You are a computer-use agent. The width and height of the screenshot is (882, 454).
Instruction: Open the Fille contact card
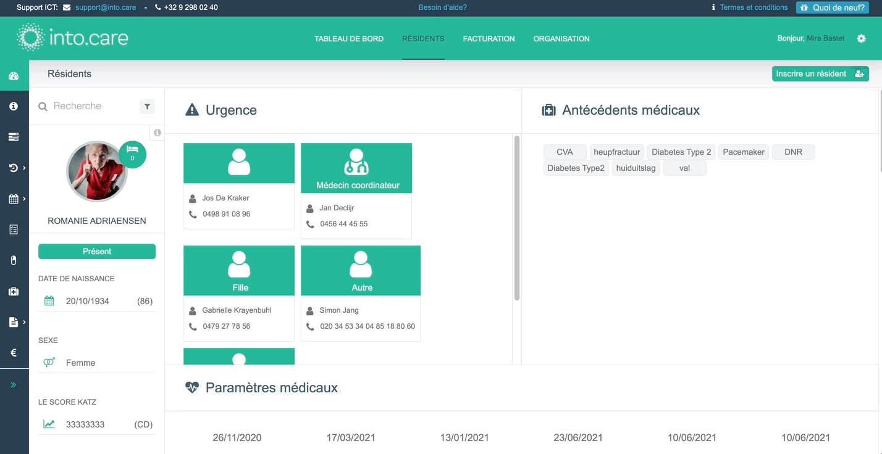(x=239, y=293)
